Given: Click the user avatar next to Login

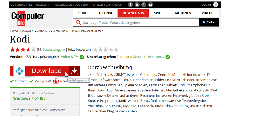Looking at the screenshot, I should pyautogui.click(x=216, y=5).
